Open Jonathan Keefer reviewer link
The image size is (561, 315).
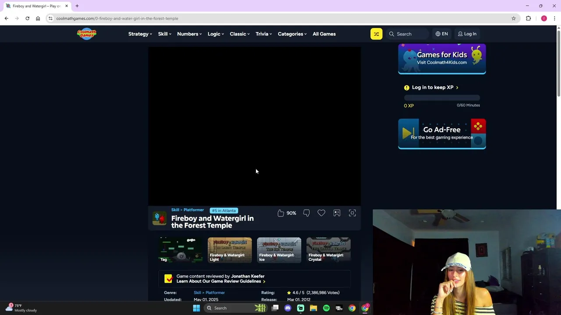[248, 276]
